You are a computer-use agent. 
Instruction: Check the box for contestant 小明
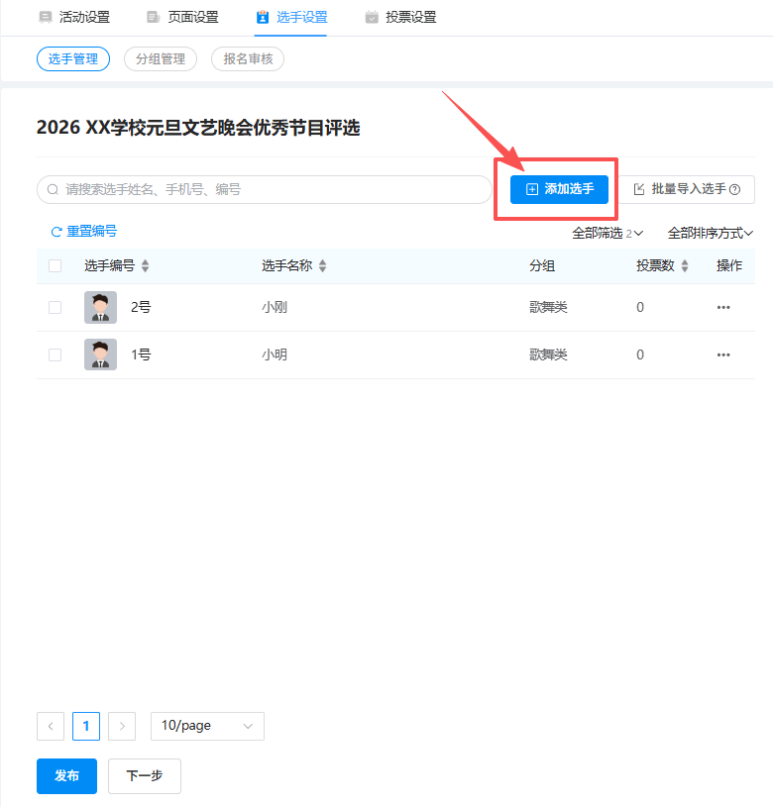click(x=55, y=354)
